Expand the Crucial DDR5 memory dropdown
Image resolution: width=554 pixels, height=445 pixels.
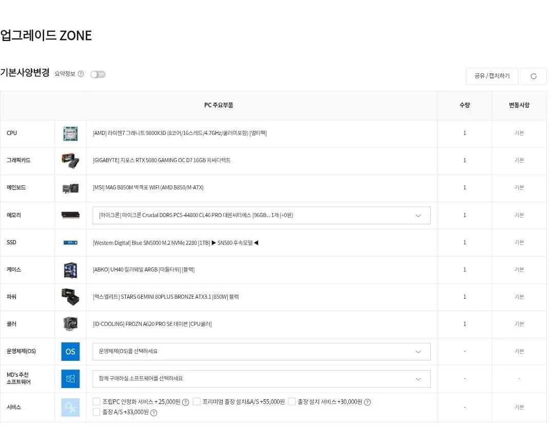pos(261,216)
